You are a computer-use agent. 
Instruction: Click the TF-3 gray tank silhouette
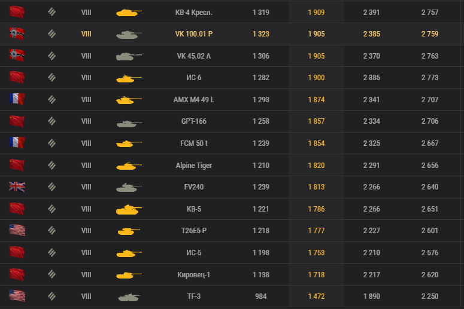click(129, 296)
